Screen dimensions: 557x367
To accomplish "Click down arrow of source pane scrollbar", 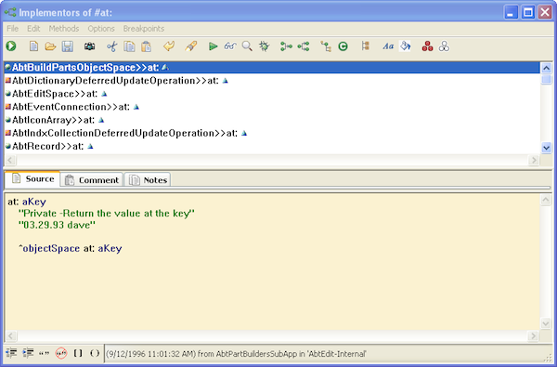I will click(546, 323).
